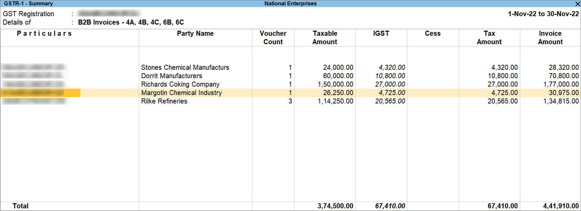581x211 pixels.
Task: Click tax amount 4,725.00 for Margotin Chemical
Action: [x=505, y=93]
